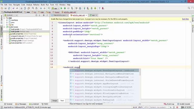194x109 pixels.
Task: Click the Find magnifier icon
Action: pos(33,8)
